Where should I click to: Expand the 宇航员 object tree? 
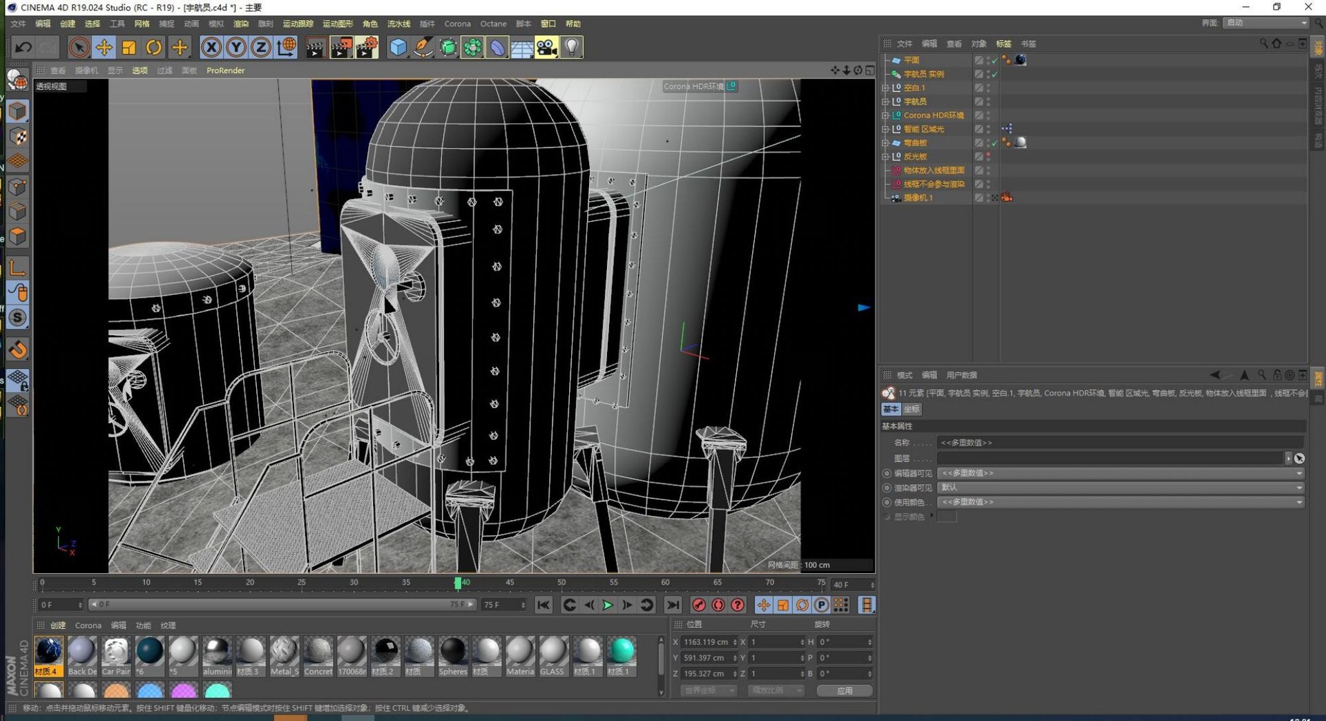[x=885, y=102]
